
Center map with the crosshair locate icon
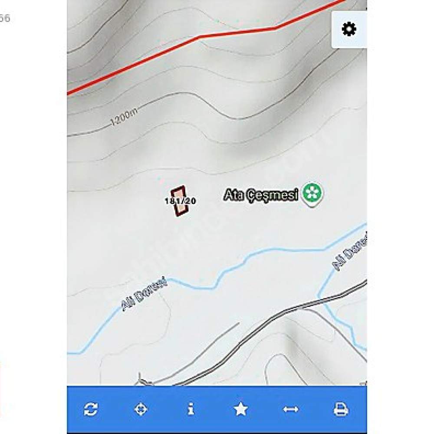(141, 409)
